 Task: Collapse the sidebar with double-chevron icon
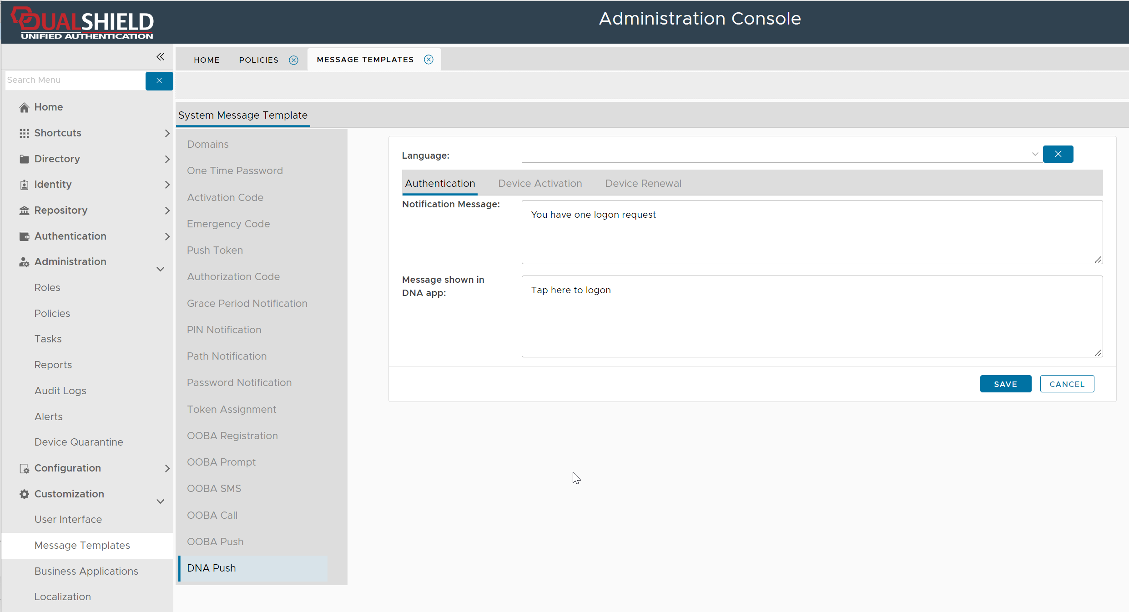click(x=160, y=57)
